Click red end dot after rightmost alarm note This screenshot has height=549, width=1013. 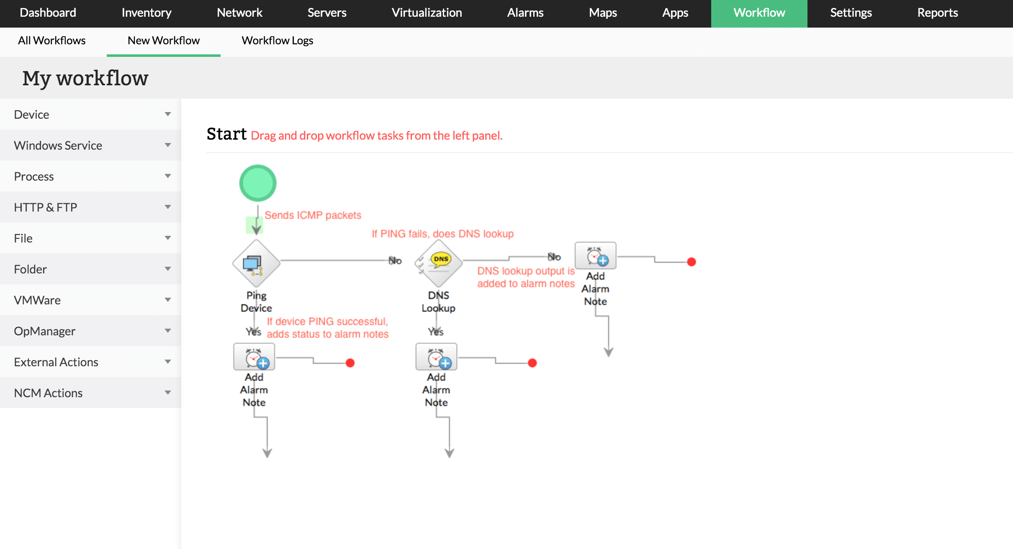coord(691,262)
